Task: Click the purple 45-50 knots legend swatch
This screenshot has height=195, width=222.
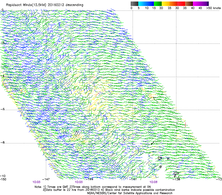Action: pos(205,4)
